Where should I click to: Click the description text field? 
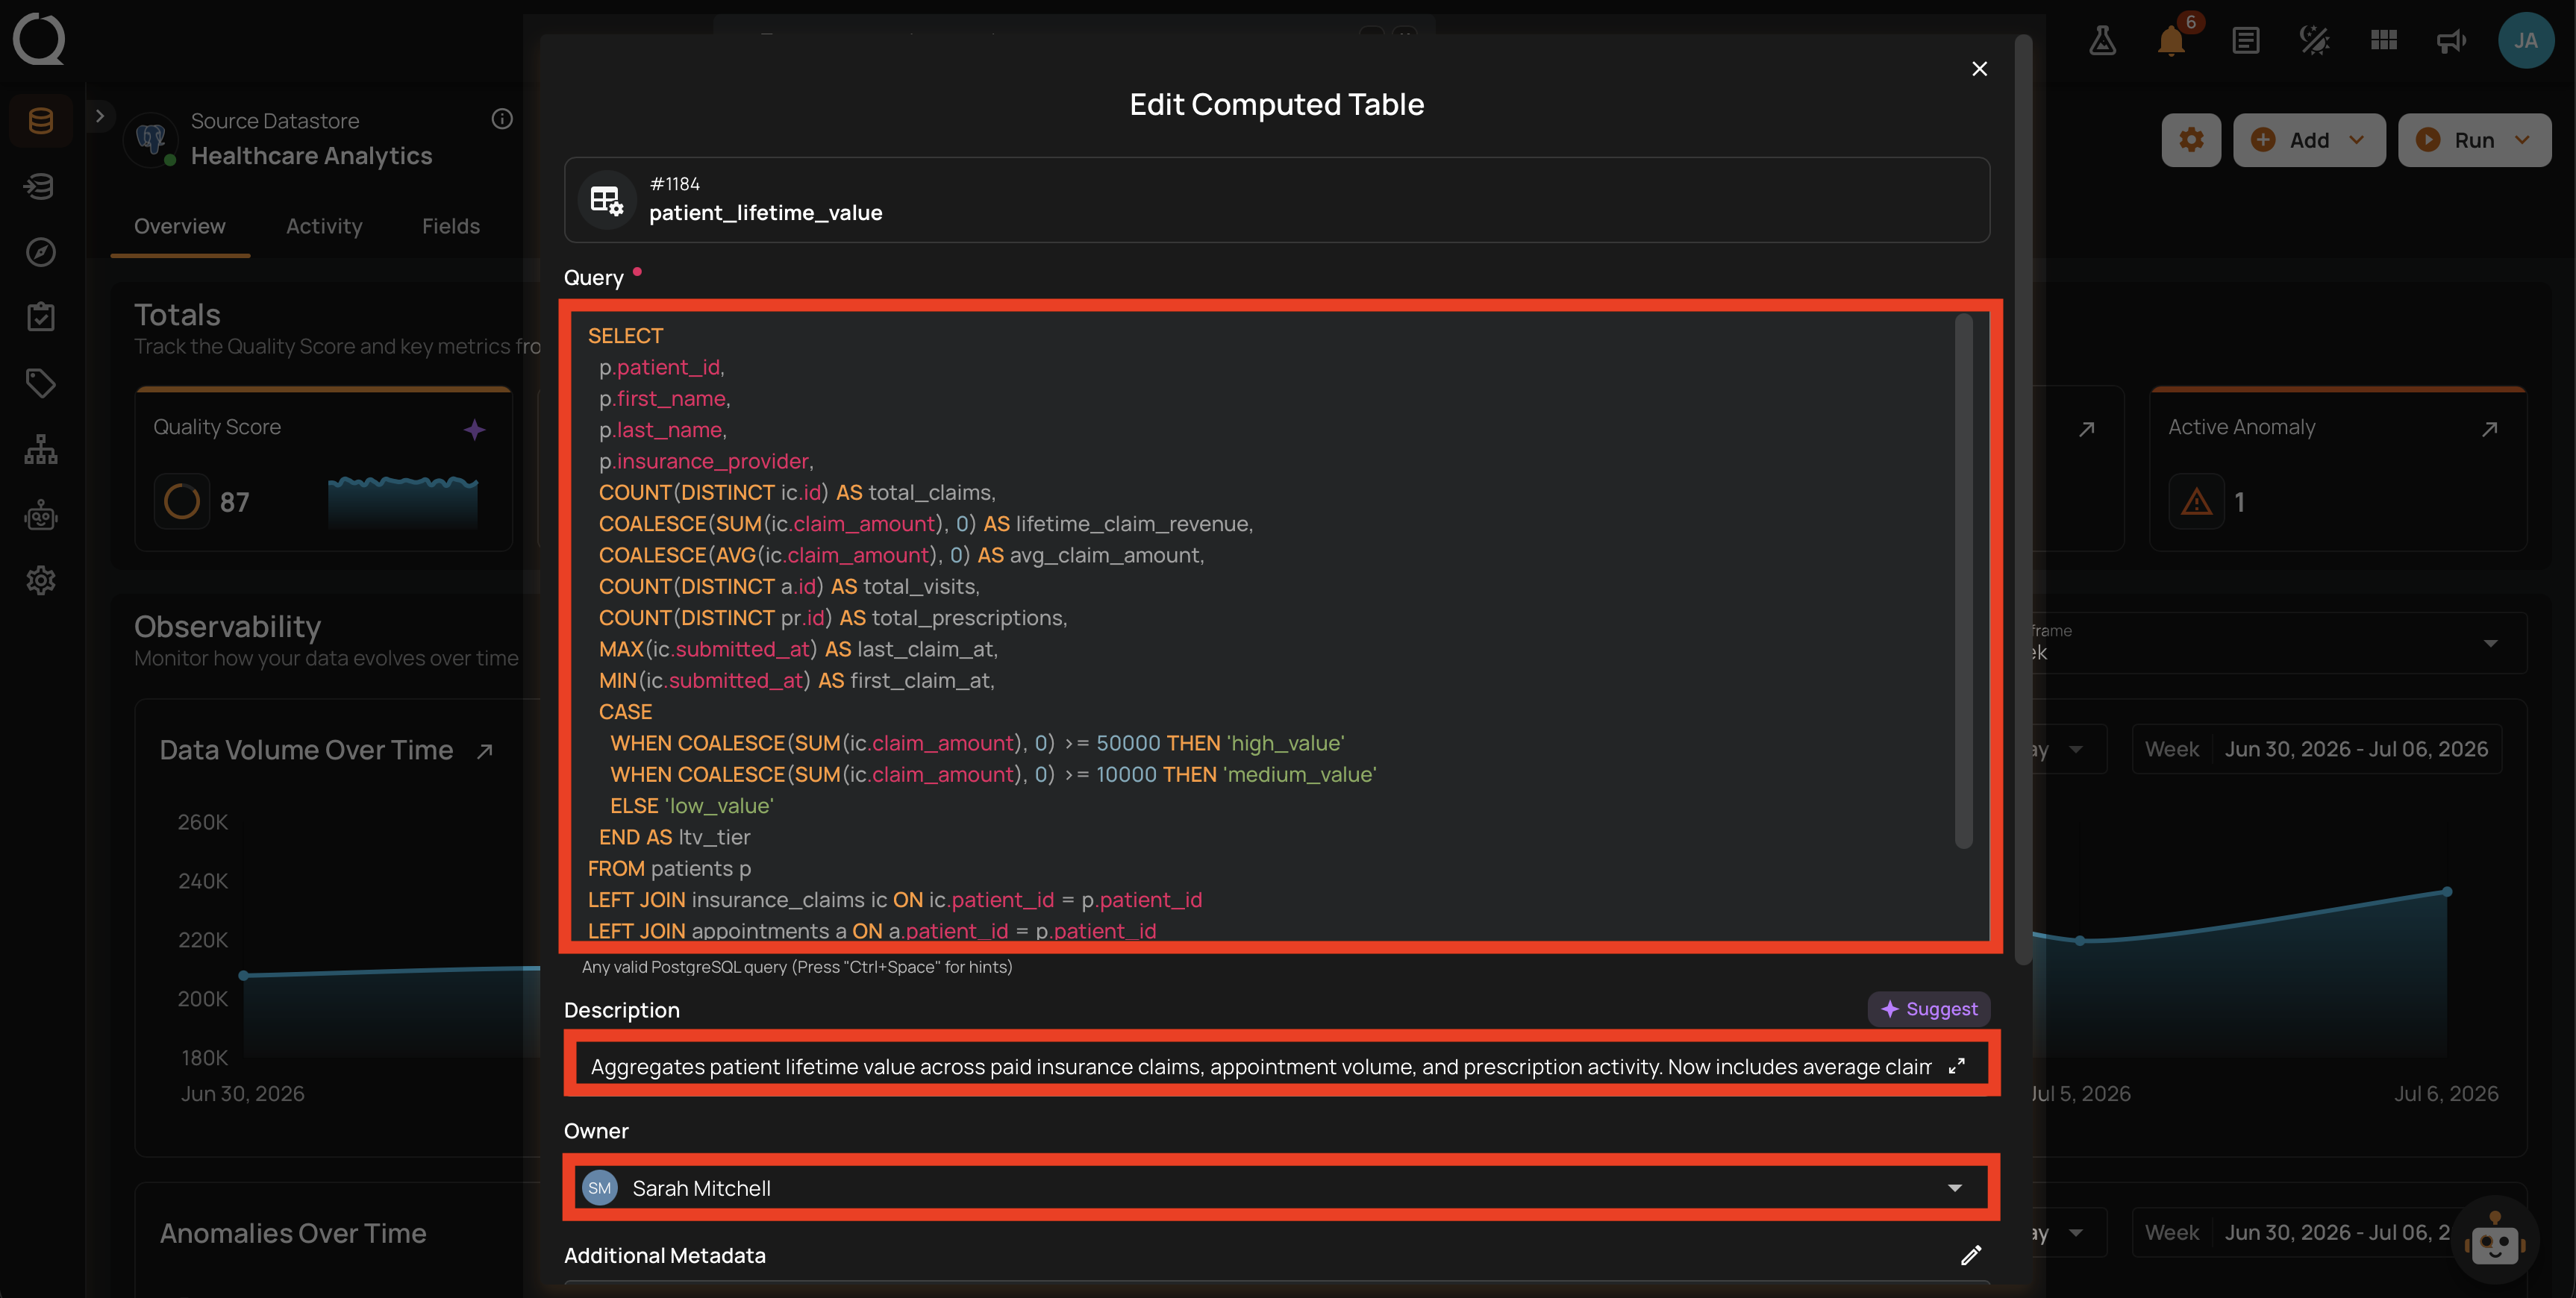pos(1260,1066)
